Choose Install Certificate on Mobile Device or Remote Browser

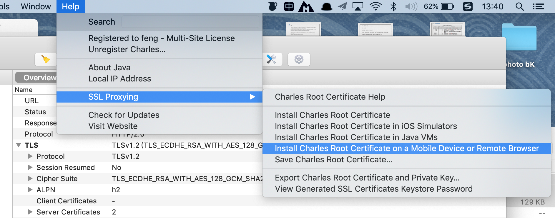pos(406,149)
